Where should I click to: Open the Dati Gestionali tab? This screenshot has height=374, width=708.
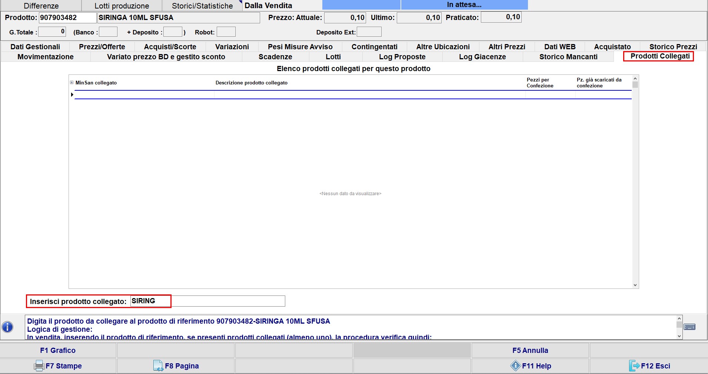click(35, 47)
